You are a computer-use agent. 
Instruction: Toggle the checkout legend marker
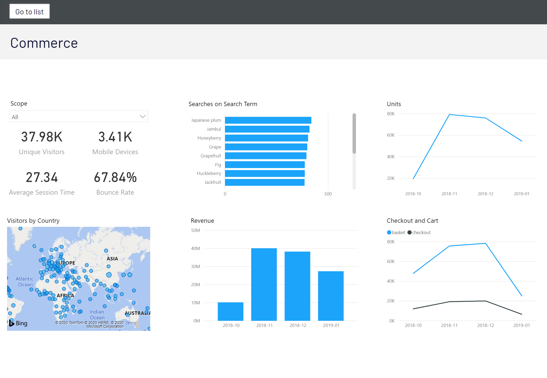click(x=410, y=232)
